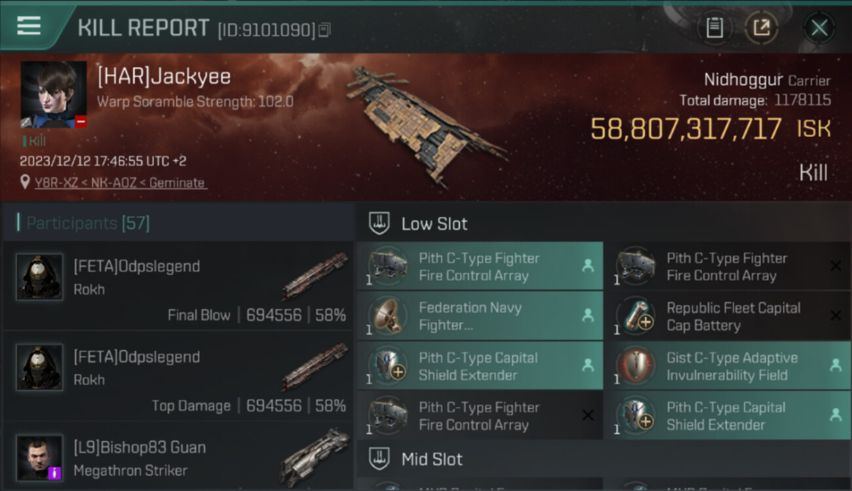This screenshot has width=852, height=491.
Task: Copy the kill report ID
Action: [x=325, y=29]
